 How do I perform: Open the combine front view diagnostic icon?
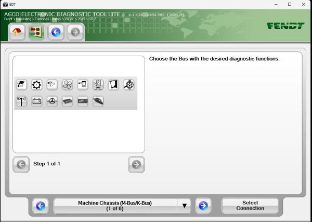(x=98, y=85)
